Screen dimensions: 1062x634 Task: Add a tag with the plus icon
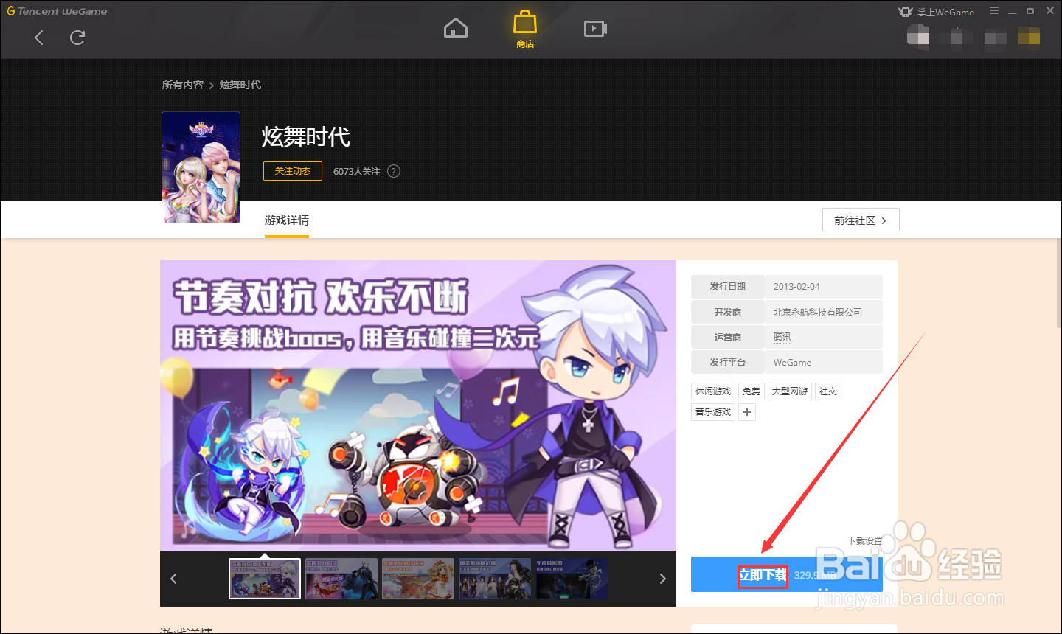click(747, 412)
